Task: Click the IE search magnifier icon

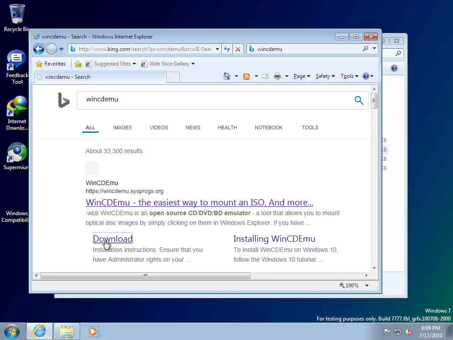Action: click(366, 49)
